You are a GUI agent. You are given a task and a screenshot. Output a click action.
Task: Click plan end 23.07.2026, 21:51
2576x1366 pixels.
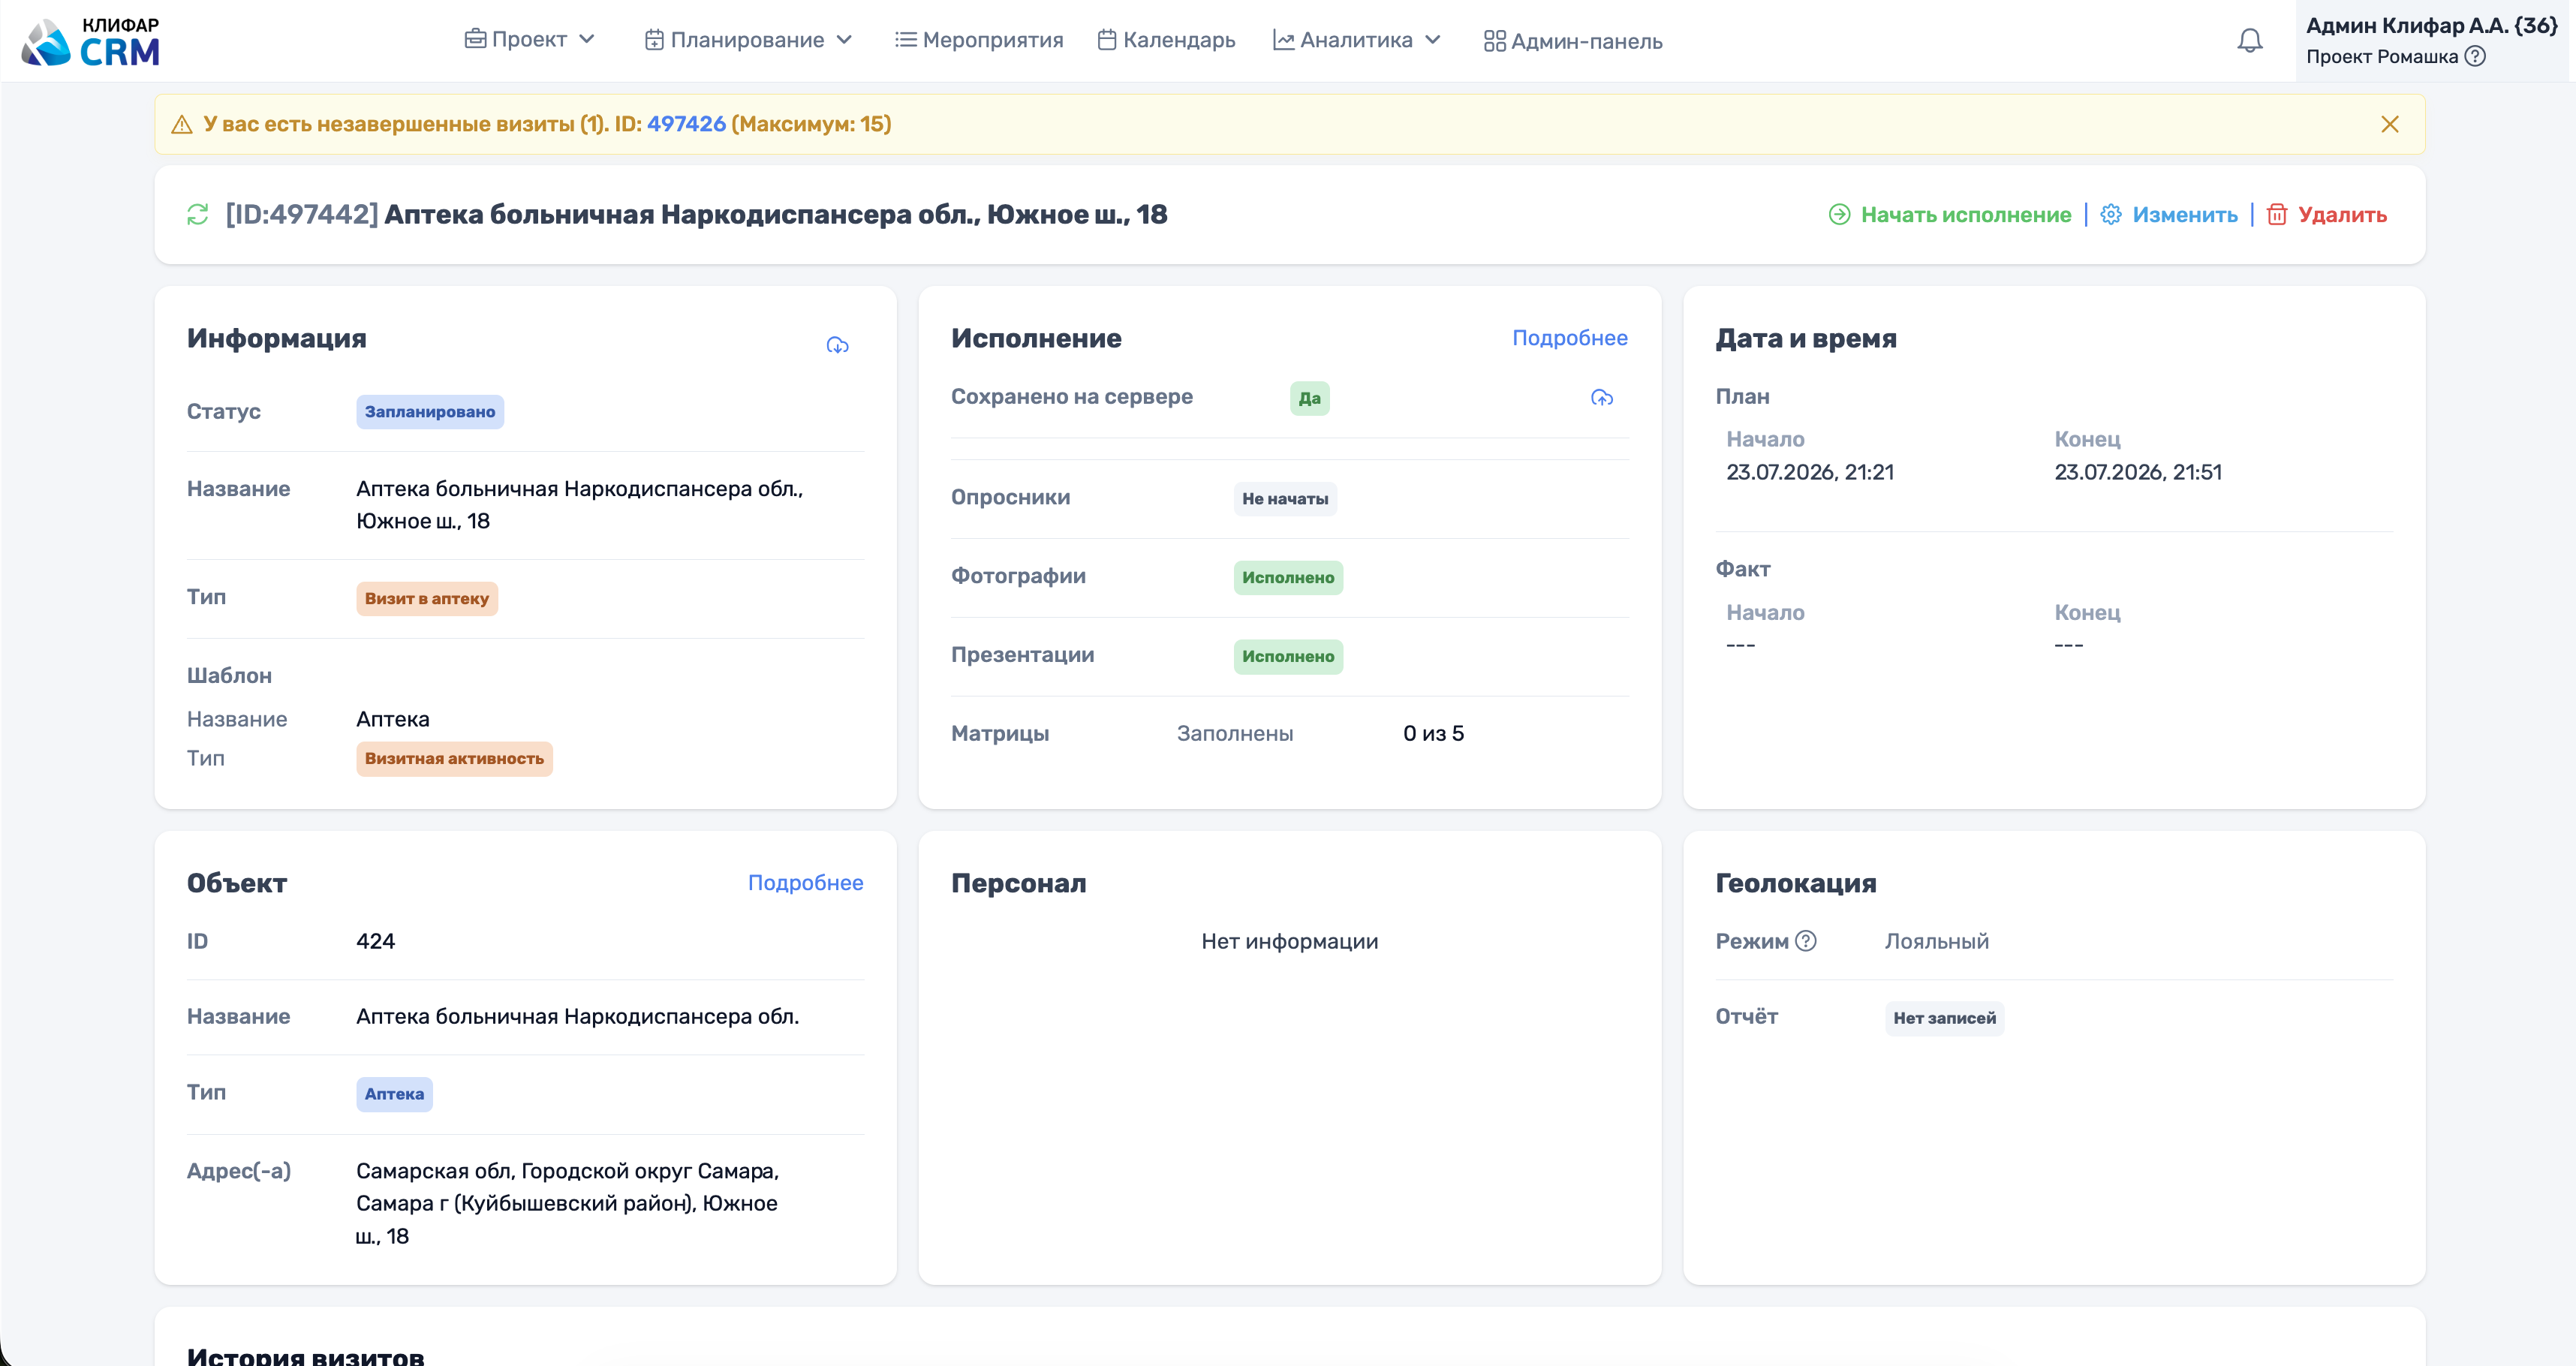(x=2138, y=472)
